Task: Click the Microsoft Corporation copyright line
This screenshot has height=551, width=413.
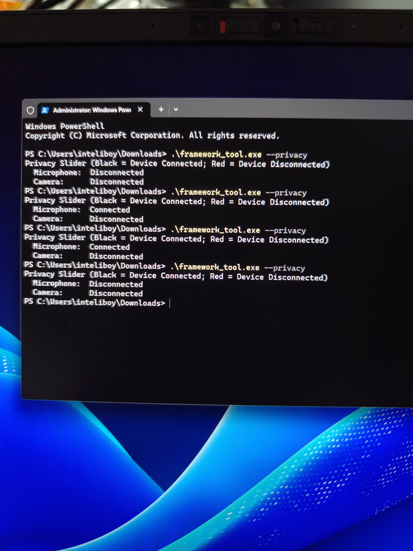Action: click(x=152, y=136)
